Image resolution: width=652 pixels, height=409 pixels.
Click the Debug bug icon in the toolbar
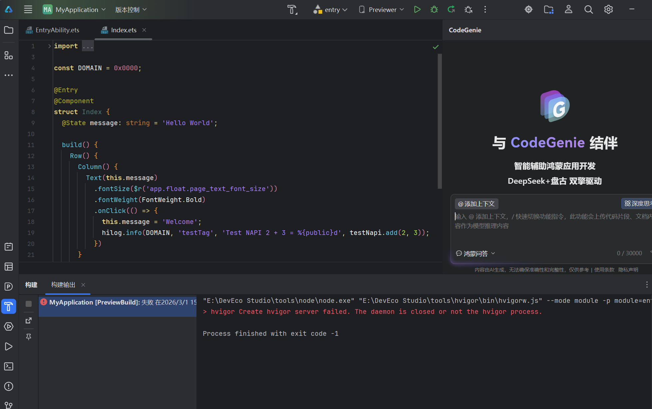pos(434,10)
